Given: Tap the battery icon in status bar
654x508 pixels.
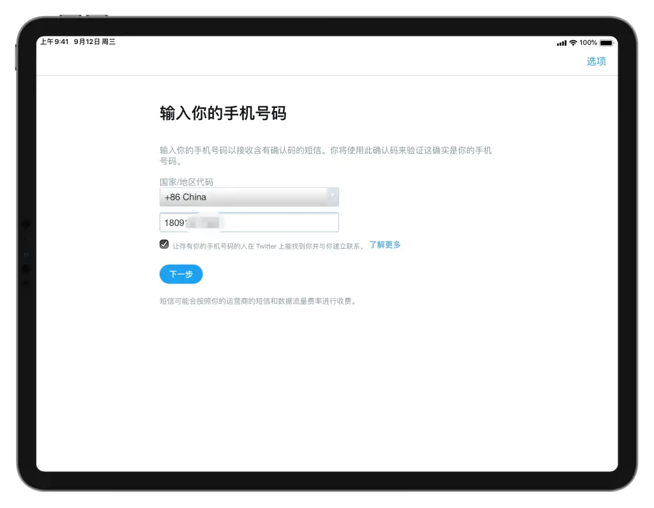Looking at the screenshot, I should (x=607, y=43).
